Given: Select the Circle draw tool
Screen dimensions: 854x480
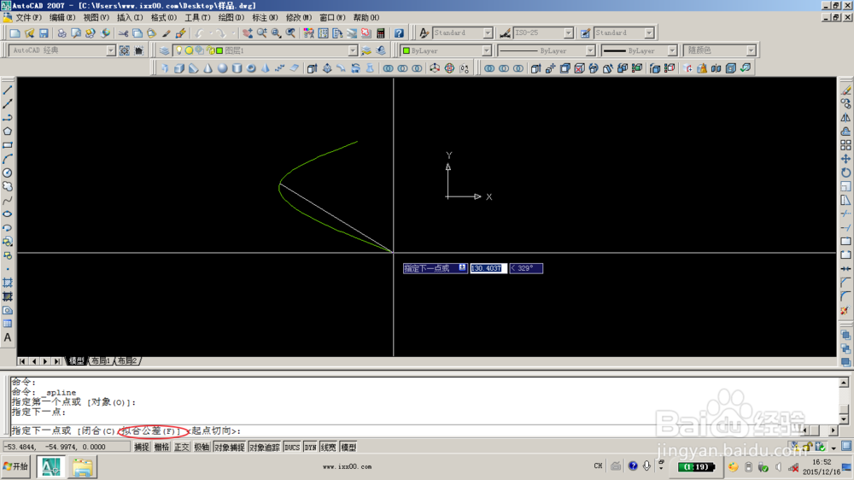Looking at the screenshot, I should coord(8,173).
